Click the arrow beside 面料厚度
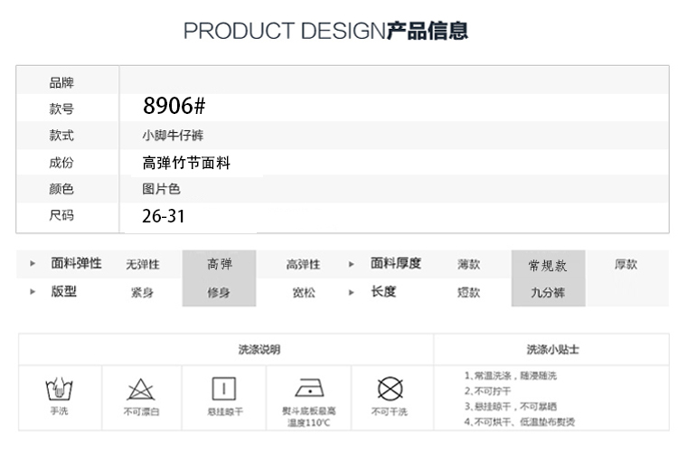This screenshot has width=678, height=453. pos(352,264)
